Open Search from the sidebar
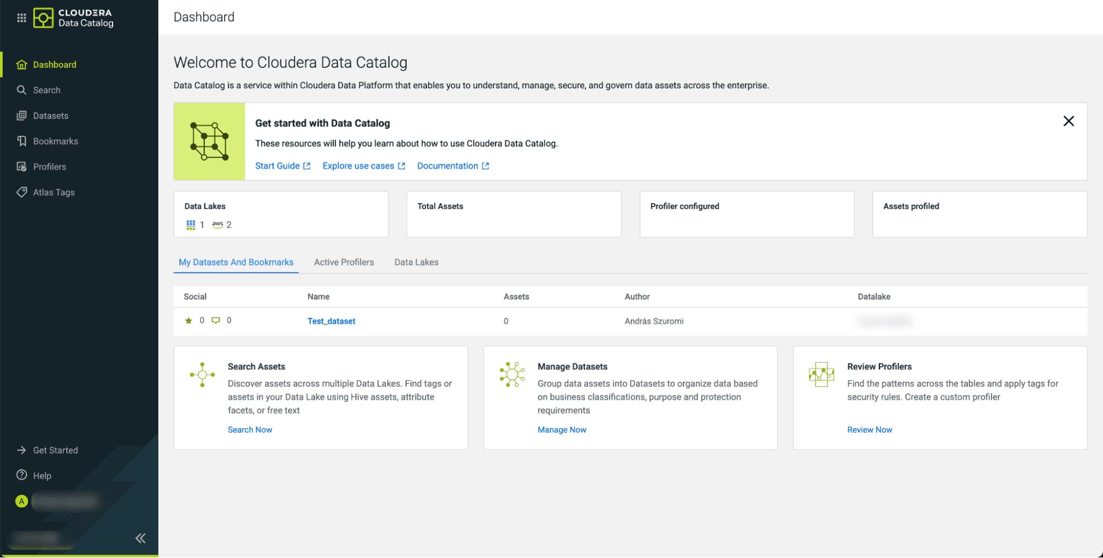 [46, 90]
